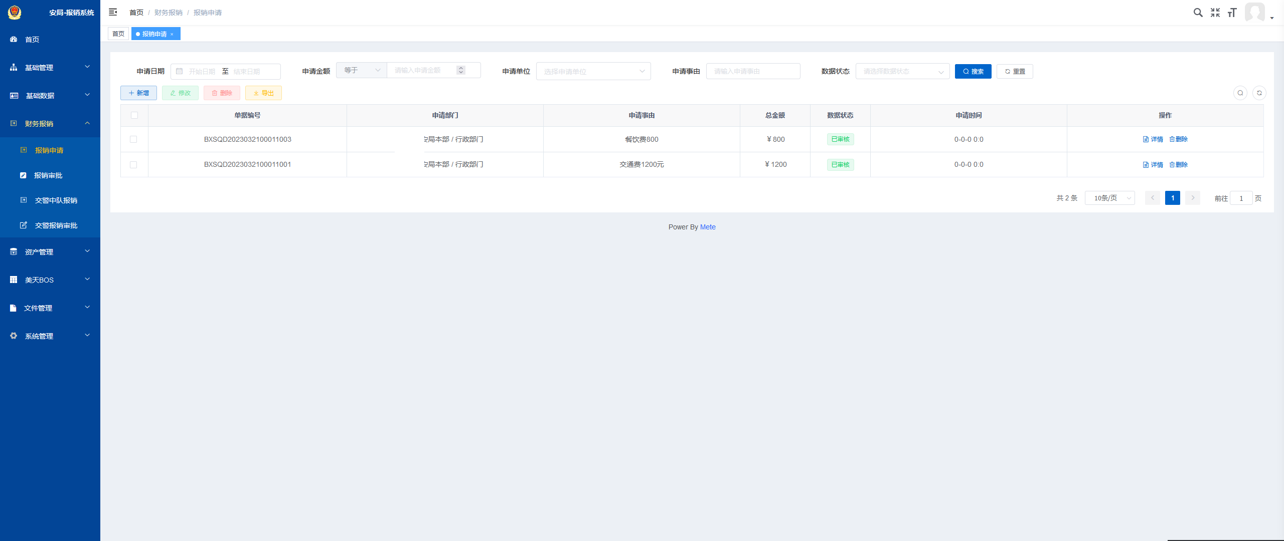Click the round refresh table icon
The image size is (1284, 541).
[x=1259, y=93]
